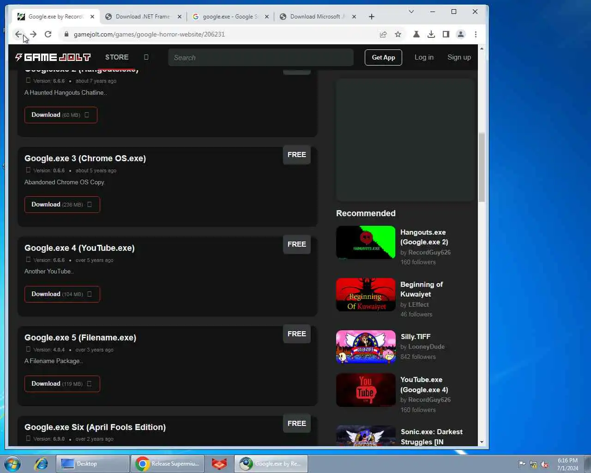
Task: Click the red fox icon in taskbar
Action: pos(219,464)
